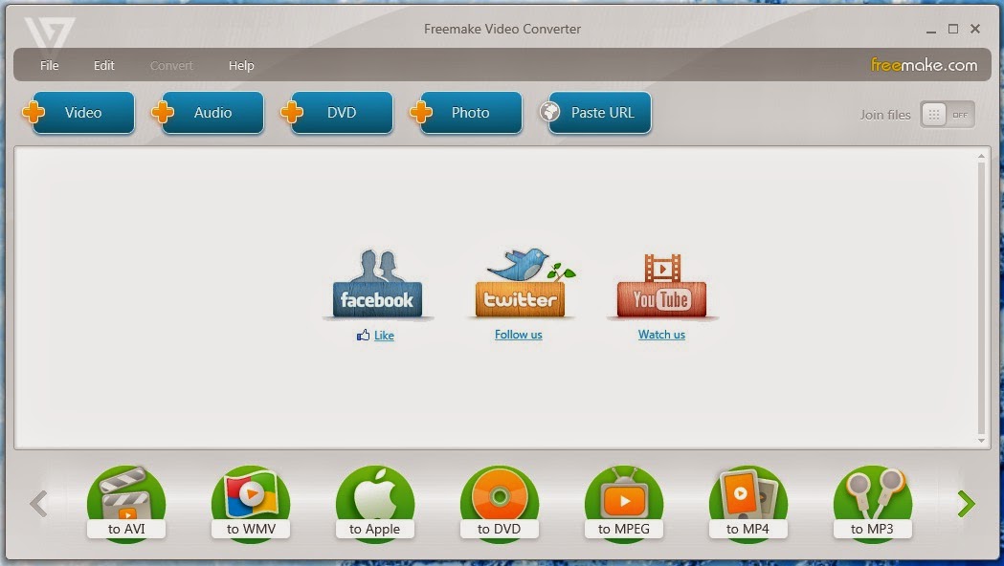The image size is (1004, 566).
Task: Click the left arrow in the formats strip
Action: tap(38, 503)
